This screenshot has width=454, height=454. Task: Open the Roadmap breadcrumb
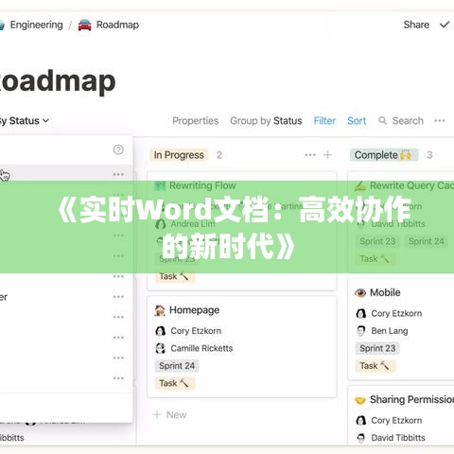(117, 25)
